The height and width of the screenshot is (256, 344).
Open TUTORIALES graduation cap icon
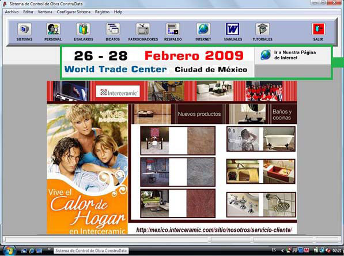coord(262,29)
